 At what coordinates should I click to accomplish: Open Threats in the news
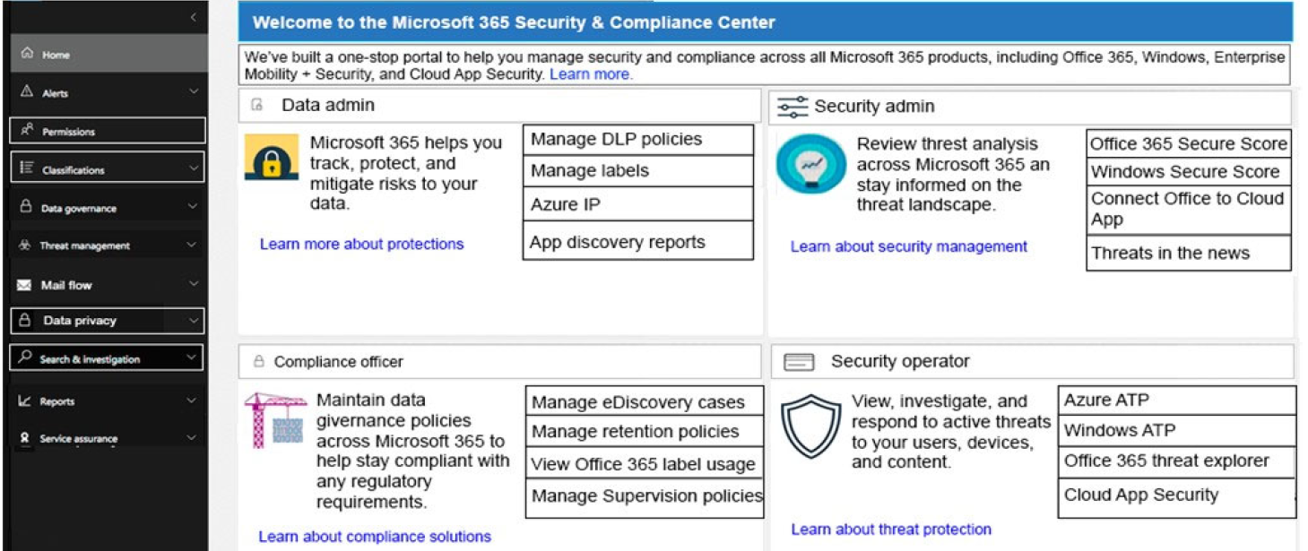(x=1189, y=254)
